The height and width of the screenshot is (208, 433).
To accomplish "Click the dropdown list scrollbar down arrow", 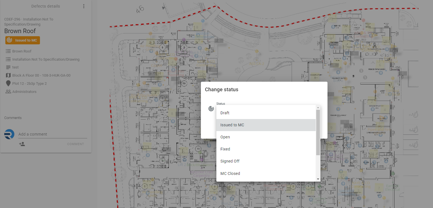I will pyautogui.click(x=318, y=179).
